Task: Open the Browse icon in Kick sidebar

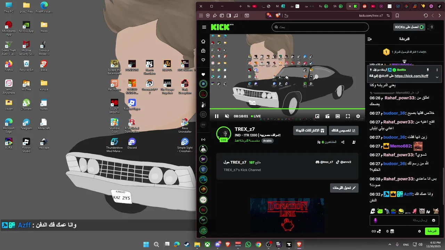Action: (203, 51)
